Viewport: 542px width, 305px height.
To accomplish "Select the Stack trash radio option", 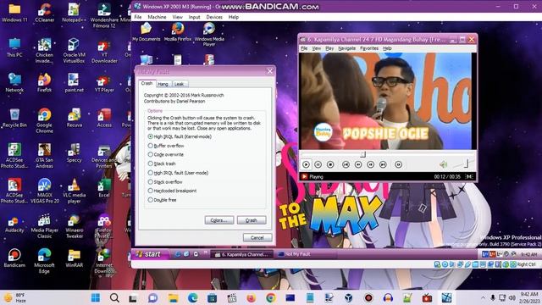I will pyautogui.click(x=162, y=164).
